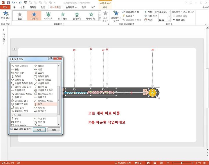Screen dimensions: 209x165
Task: Select the 계단 내려가기 path entry
Action: click(20, 66)
